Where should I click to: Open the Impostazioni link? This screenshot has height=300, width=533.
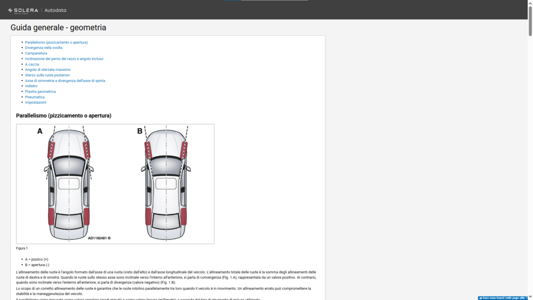click(36, 103)
